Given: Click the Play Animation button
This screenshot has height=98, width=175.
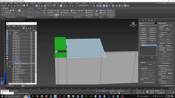Looking at the screenshot, I should pyautogui.click(x=139, y=91).
